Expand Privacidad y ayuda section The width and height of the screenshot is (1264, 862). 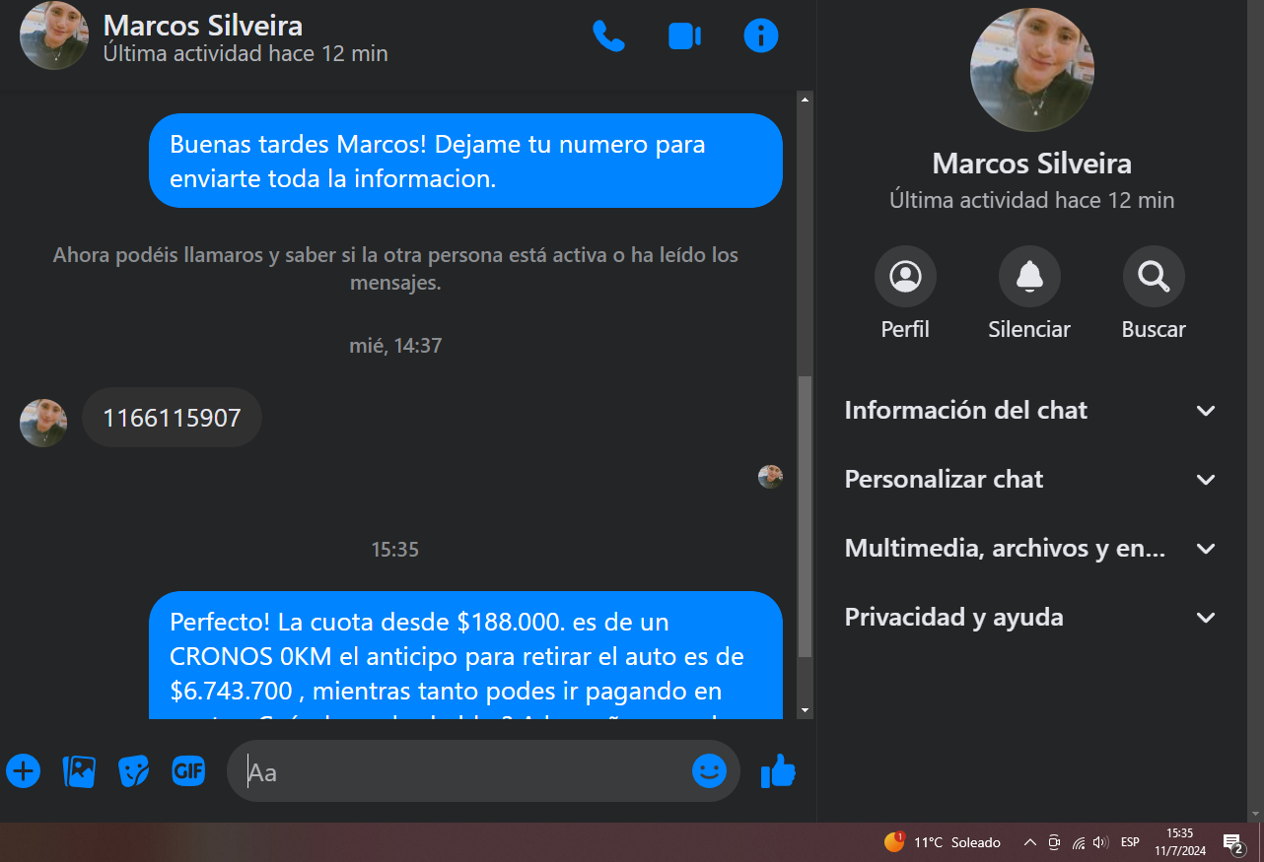point(1031,618)
